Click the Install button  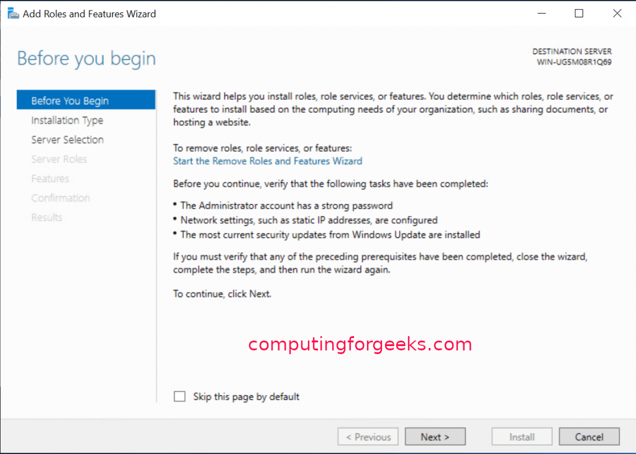click(522, 437)
